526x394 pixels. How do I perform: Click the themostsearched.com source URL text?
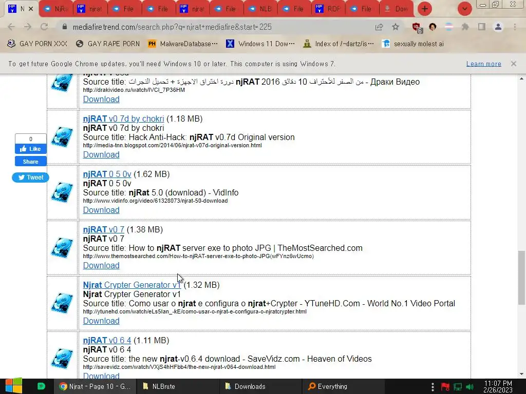click(x=198, y=256)
